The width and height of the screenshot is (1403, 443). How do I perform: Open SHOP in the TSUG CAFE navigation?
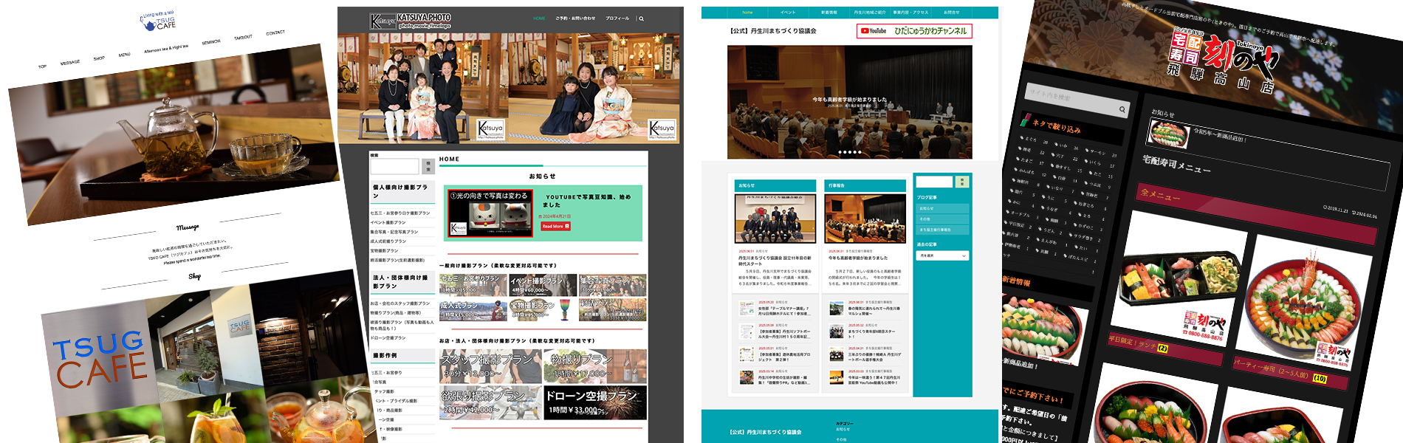[99, 58]
